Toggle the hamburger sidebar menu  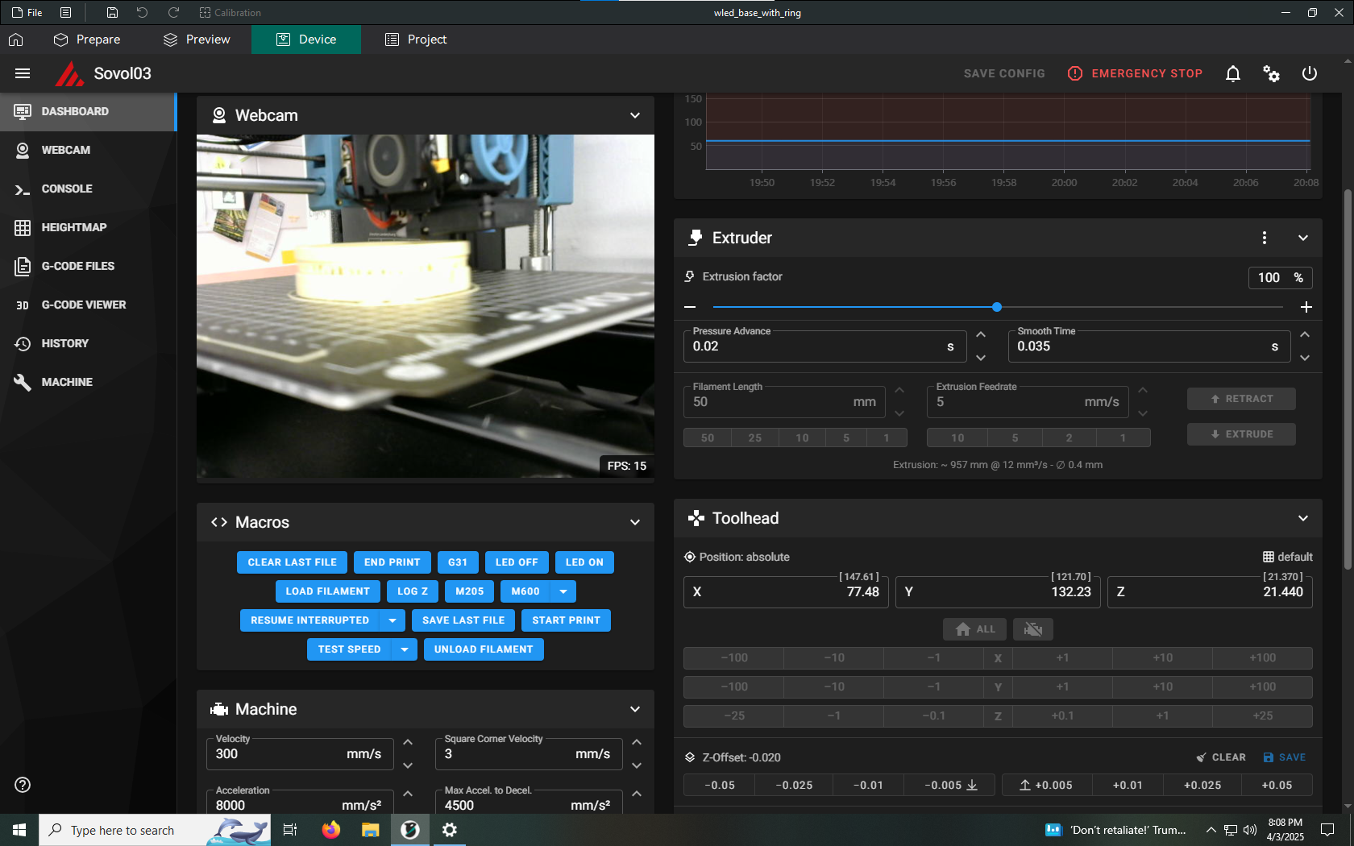point(23,73)
